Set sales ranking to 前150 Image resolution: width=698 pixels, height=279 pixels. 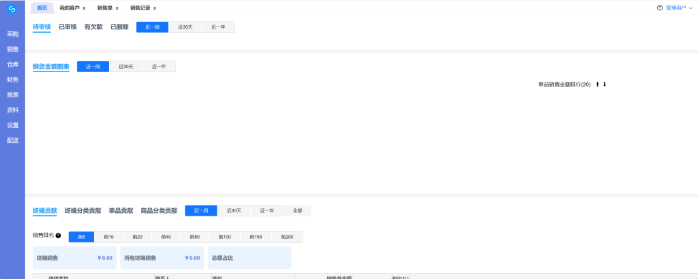click(x=256, y=237)
